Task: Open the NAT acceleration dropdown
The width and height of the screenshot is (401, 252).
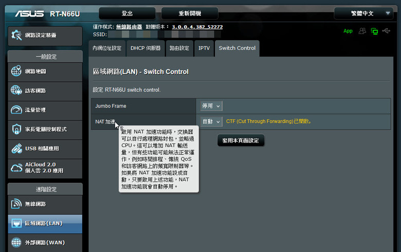Action: tap(211, 121)
